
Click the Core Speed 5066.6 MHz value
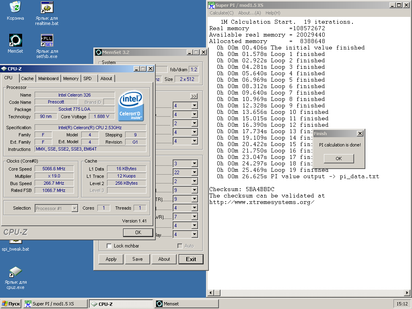coord(54,169)
